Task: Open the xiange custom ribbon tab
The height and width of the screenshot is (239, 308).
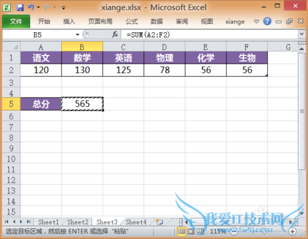Action: [235, 22]
